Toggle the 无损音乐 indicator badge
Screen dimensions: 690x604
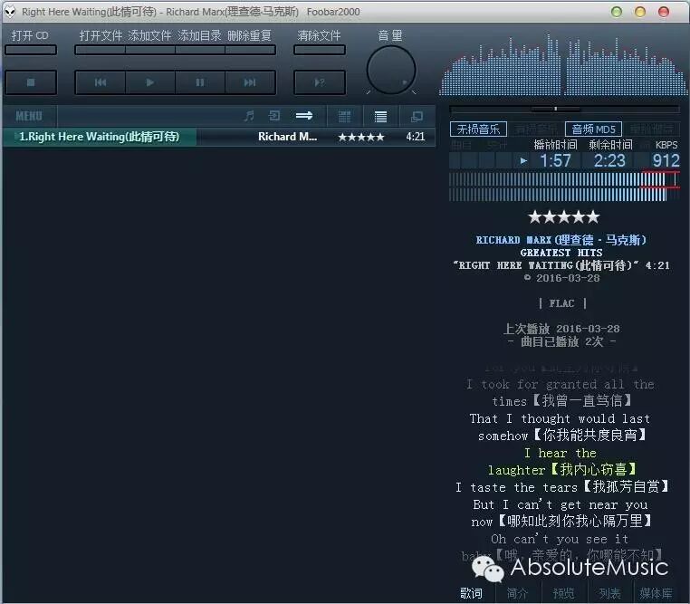point(478,129)
